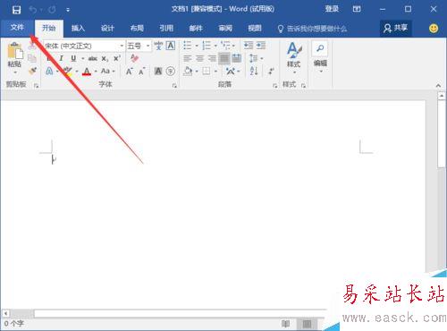Click the 共享 (Share) button
Screen dimensions: 447x331
[x=395, y=29]
